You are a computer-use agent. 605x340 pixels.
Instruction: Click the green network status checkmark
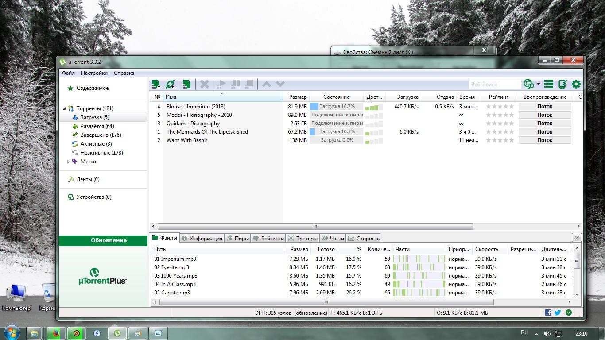point(569,313)
